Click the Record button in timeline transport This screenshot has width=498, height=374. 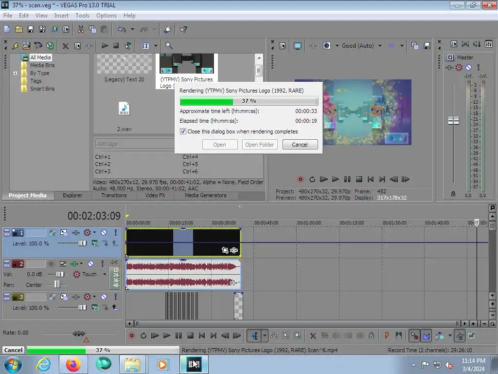pos(131,336)
